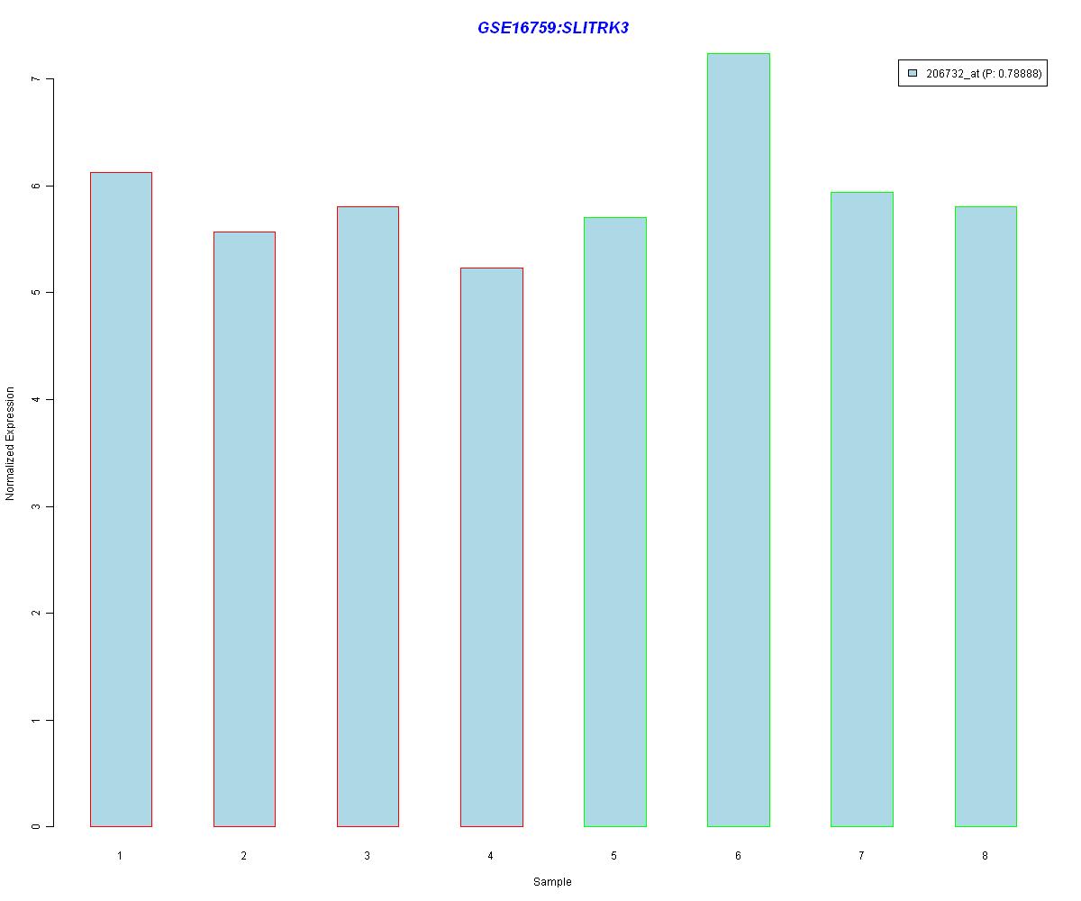Click y-axis tick label 2
This screenshot has width=1081, height=901.
[x=36, y=613]
